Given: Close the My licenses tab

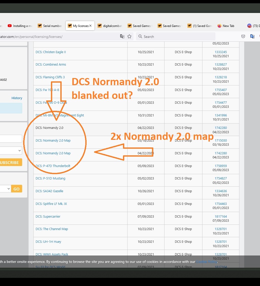Looking at the screenshot, I should (x=90, y=26).
